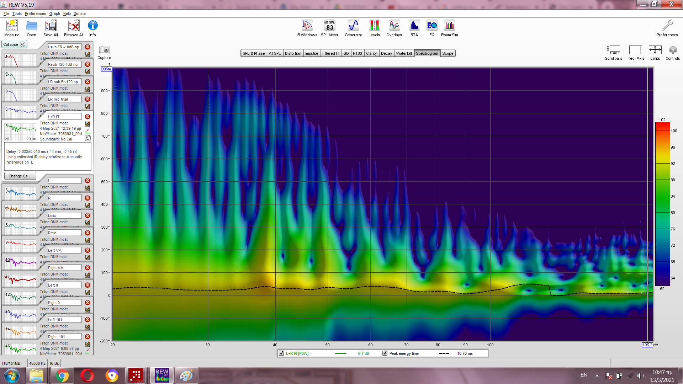This screenshot has height=384, width=683.
Task: Click the spectrogram color scale bar
Action: point(662,204)
